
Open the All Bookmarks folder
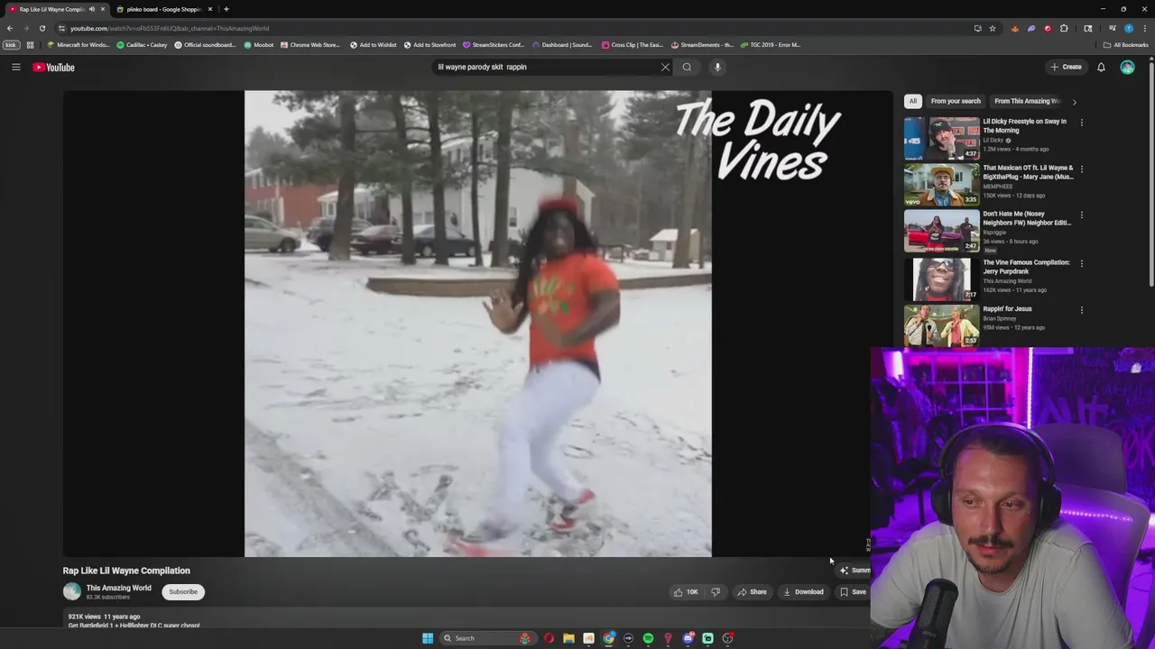(1126, 45)
